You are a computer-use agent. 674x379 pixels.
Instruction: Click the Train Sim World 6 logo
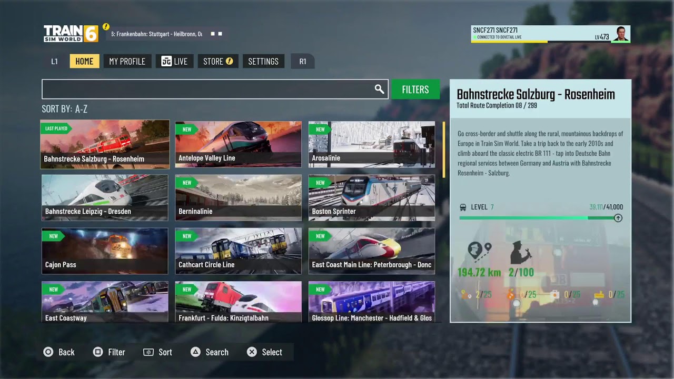click(x=71, y=33)
